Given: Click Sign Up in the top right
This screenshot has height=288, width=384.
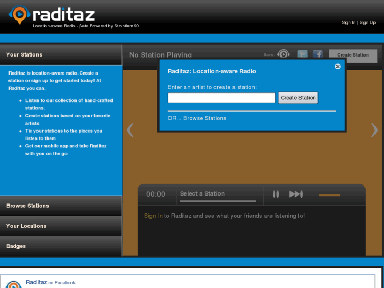Looking at the screenshot, I should pyautogui.click(x=368, y=23).
